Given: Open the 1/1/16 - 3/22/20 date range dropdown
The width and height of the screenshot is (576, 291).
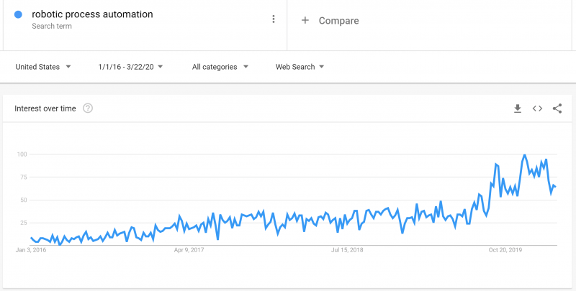Looking at the screenshot, I should (x=130, y=67).
